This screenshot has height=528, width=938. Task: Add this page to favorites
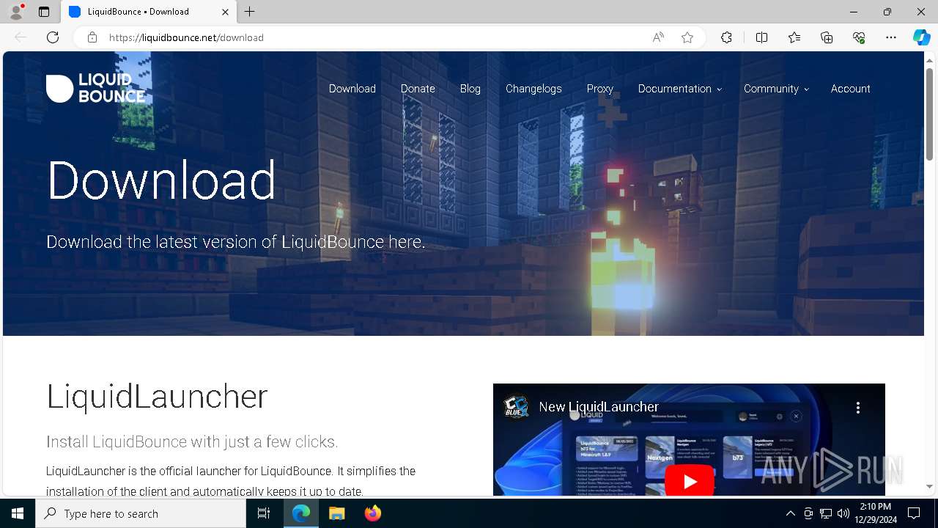pos(687,37)
